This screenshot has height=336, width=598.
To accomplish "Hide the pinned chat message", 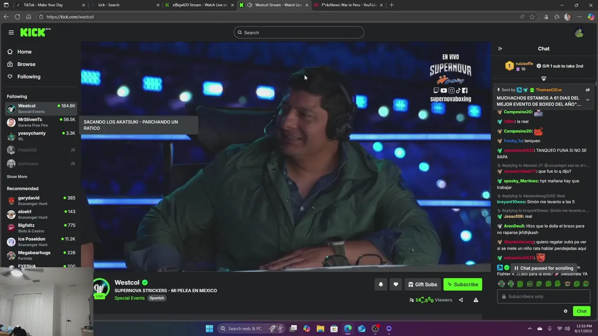I will (588, 90).
